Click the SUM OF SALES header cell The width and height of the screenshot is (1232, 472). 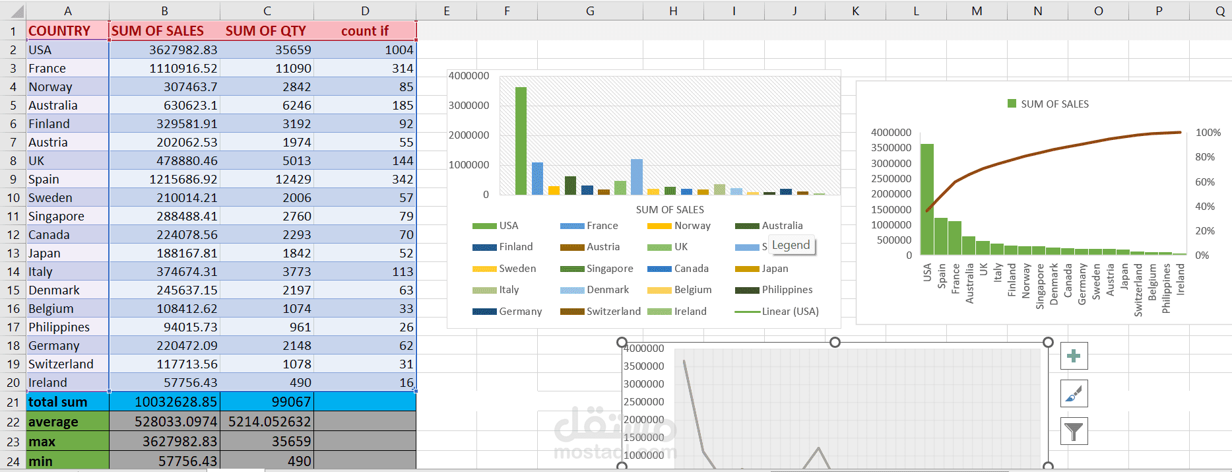(164, 31)
